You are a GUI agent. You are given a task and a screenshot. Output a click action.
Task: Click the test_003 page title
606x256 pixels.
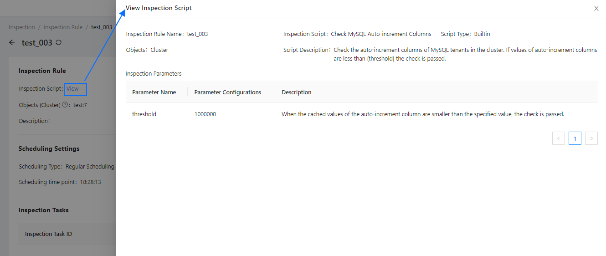click(37, 42)
